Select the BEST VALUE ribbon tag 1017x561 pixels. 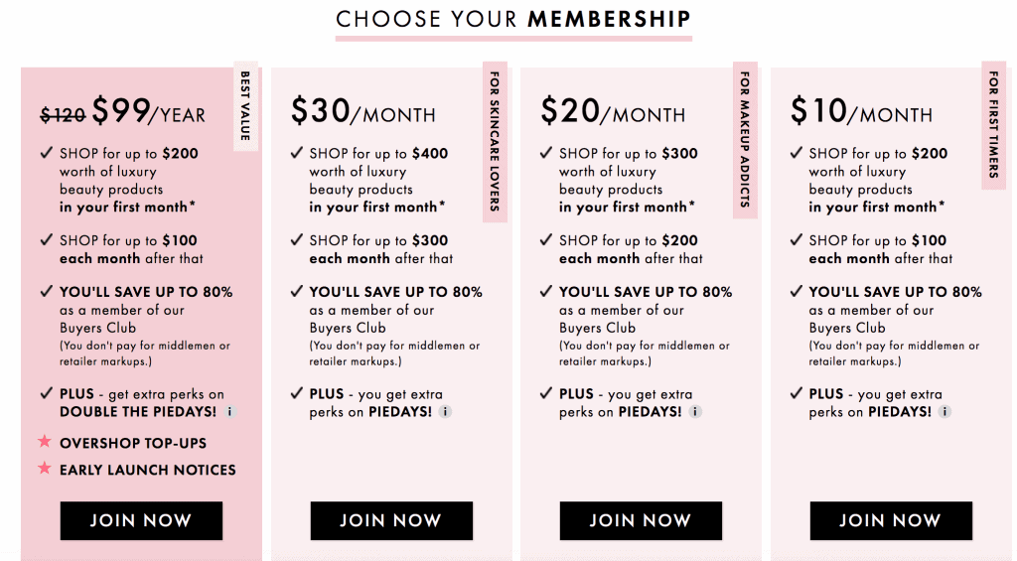[x=245, y=106]
